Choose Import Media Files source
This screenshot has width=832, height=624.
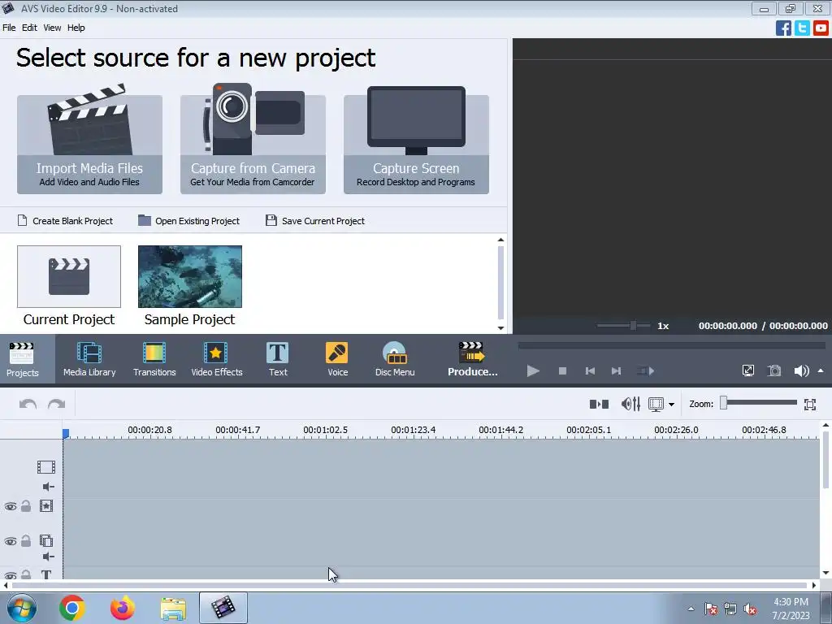[x=89, y=144]
